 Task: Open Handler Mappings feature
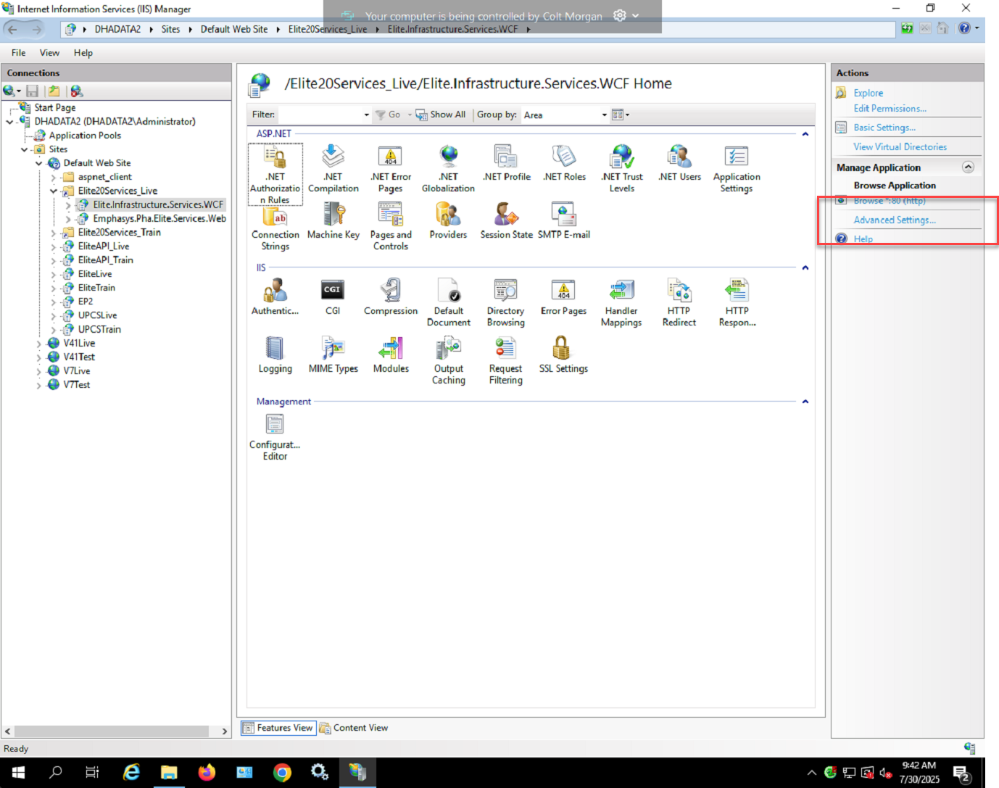pos(621,303)
